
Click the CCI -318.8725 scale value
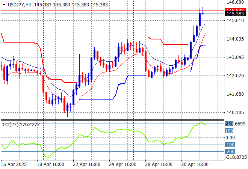pos(236,157)
